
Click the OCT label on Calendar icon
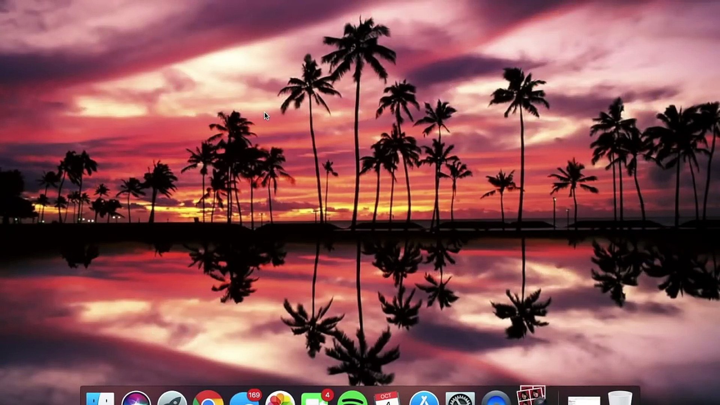[386, 396]
